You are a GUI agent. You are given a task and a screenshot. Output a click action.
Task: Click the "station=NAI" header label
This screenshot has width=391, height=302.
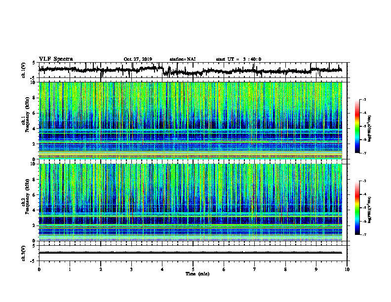(x=183, y=59)
